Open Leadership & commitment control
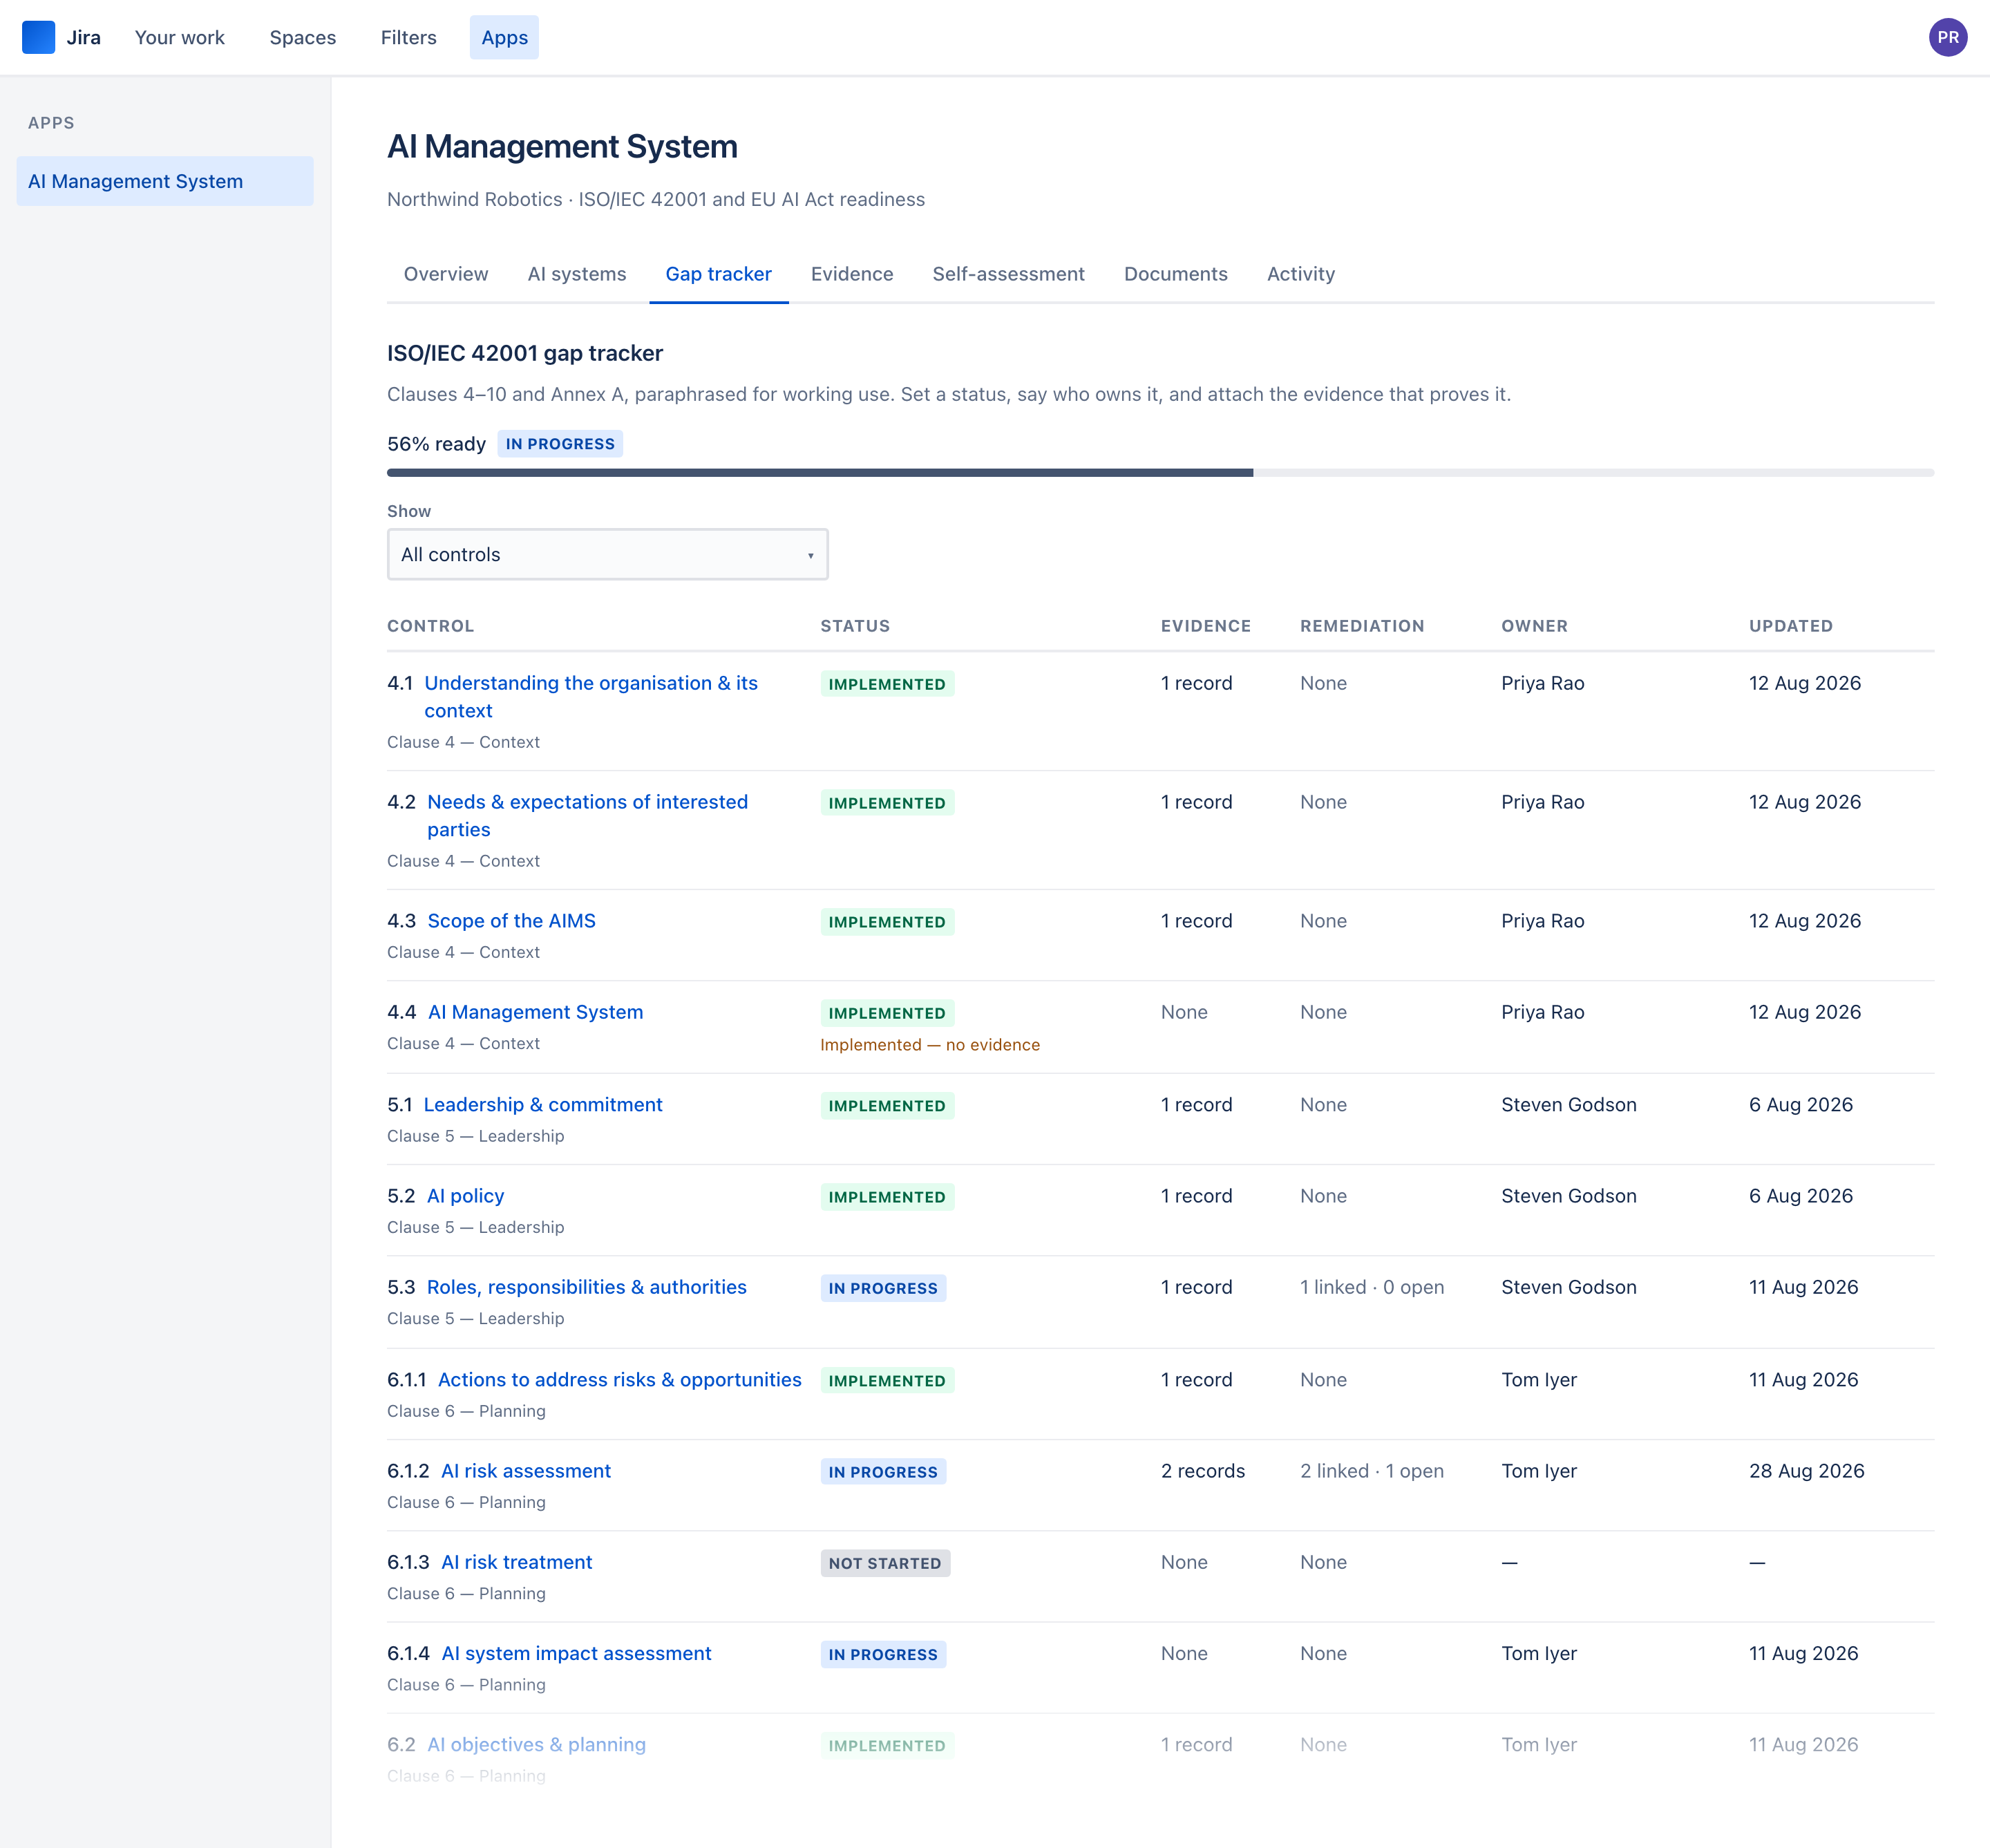This screenshot has width=1990, height=1848. [543, 1105]
